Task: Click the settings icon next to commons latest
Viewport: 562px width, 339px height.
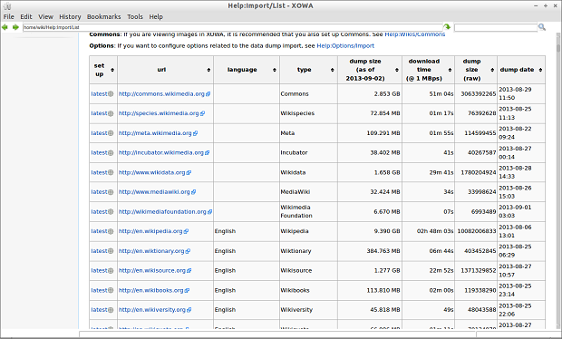Action: pos(111,94)
